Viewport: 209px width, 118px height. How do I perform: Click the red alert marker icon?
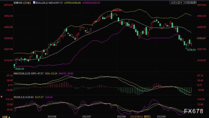click(2, 97)
